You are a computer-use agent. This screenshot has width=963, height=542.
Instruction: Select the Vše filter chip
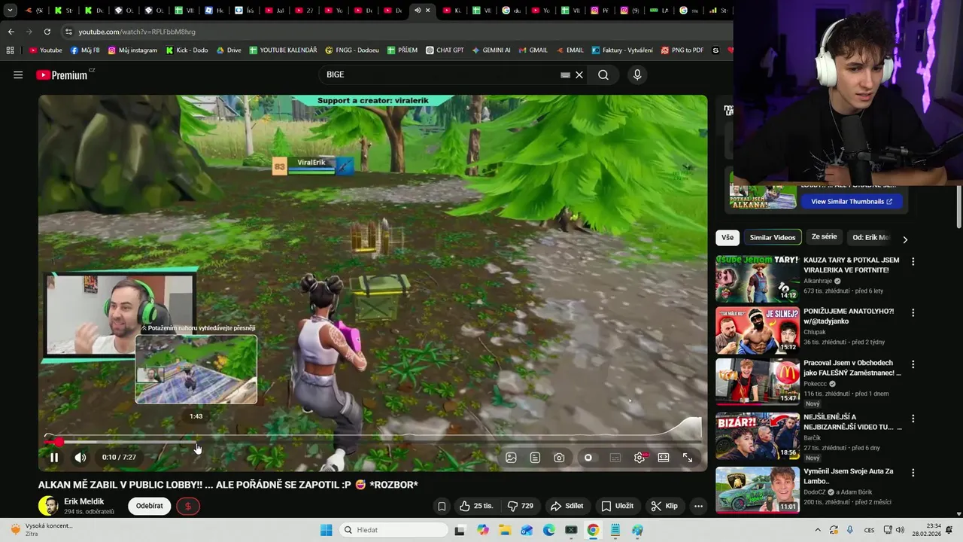[x=728, y=238]
